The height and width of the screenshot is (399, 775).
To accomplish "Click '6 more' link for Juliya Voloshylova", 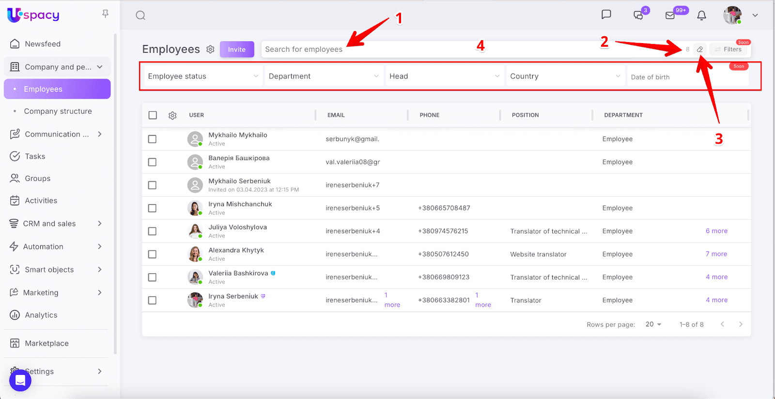I will 716,231.
